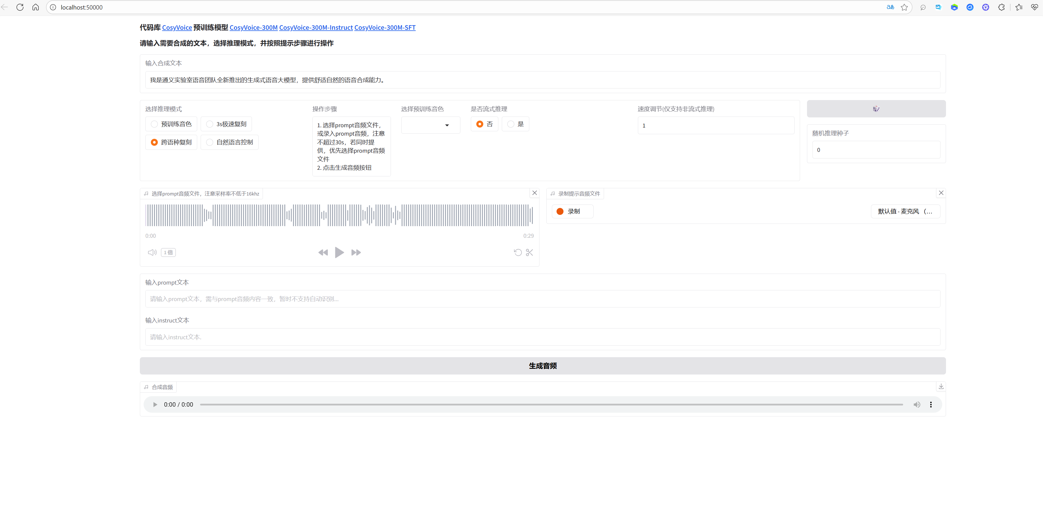Click the 输入prompt文本 input field
This screenshot has height=509, width=1043.
[x=543, y=299]
